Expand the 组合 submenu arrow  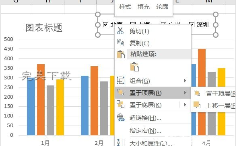[x=185, y=81]
